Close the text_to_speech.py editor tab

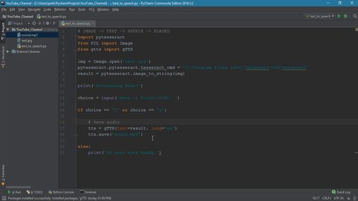[93, 23]
